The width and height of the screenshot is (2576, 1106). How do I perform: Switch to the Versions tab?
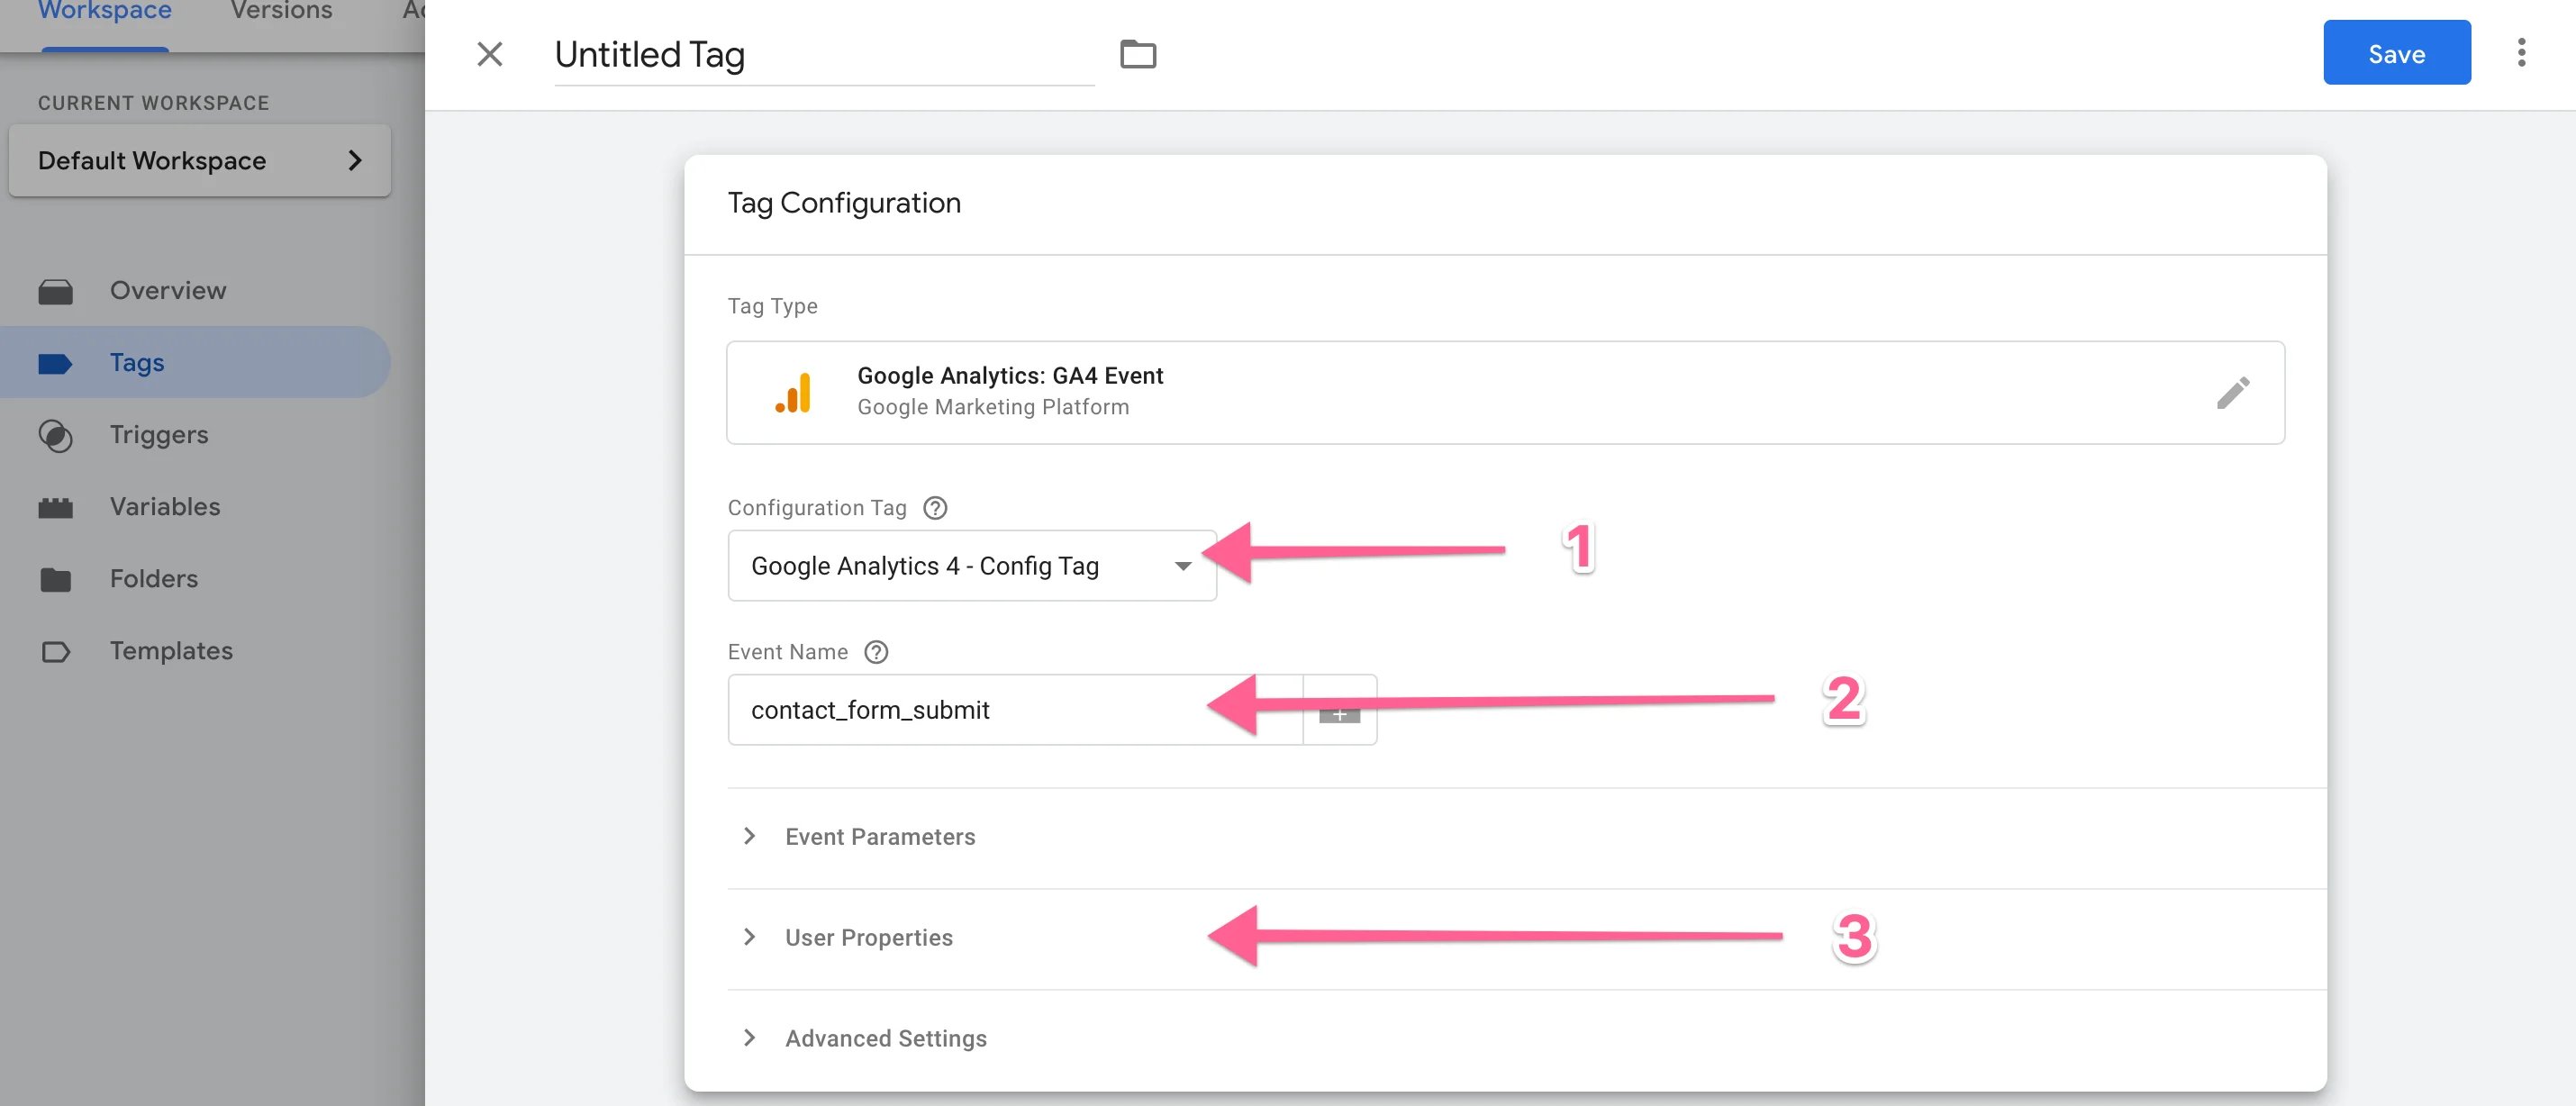[x=280, y=11]
